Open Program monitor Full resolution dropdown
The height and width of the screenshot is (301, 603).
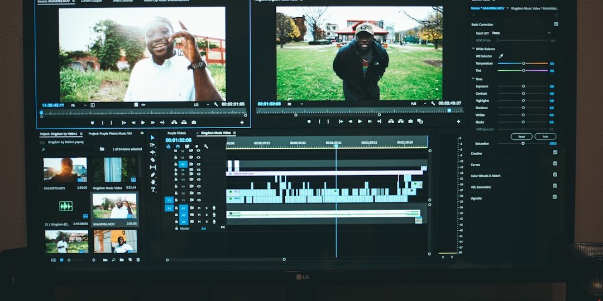418,104
